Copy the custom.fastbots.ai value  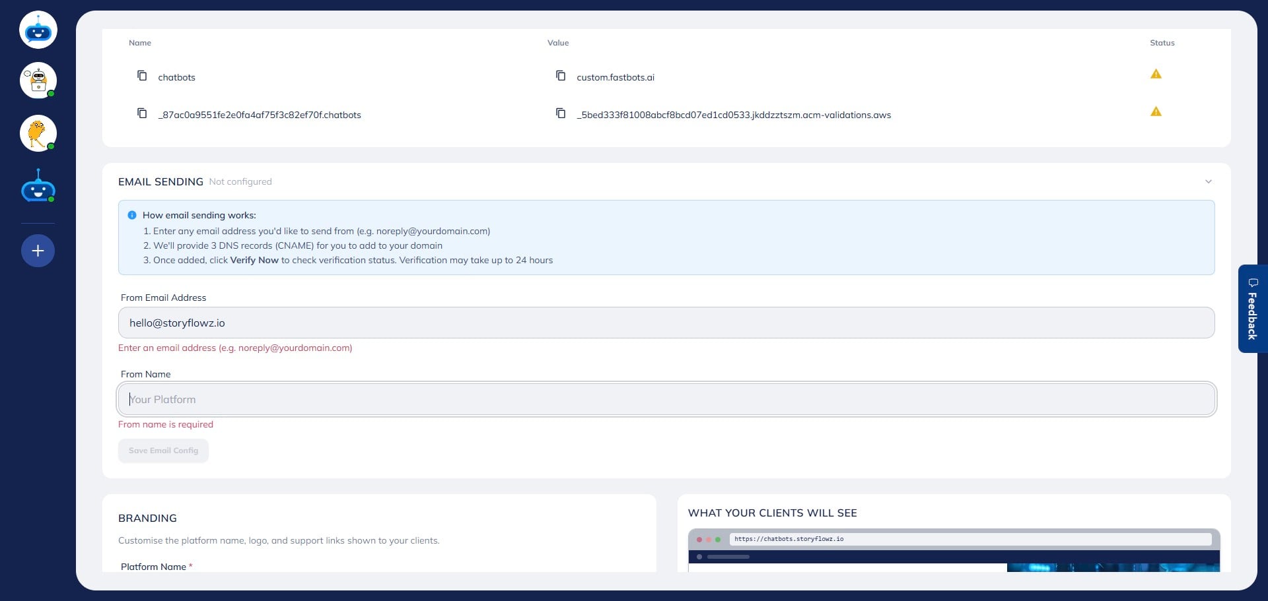point(561,75)
